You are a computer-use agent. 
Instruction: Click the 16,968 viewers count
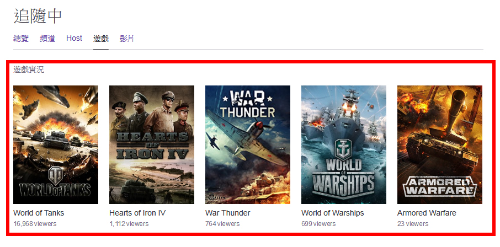pos(35,224)
